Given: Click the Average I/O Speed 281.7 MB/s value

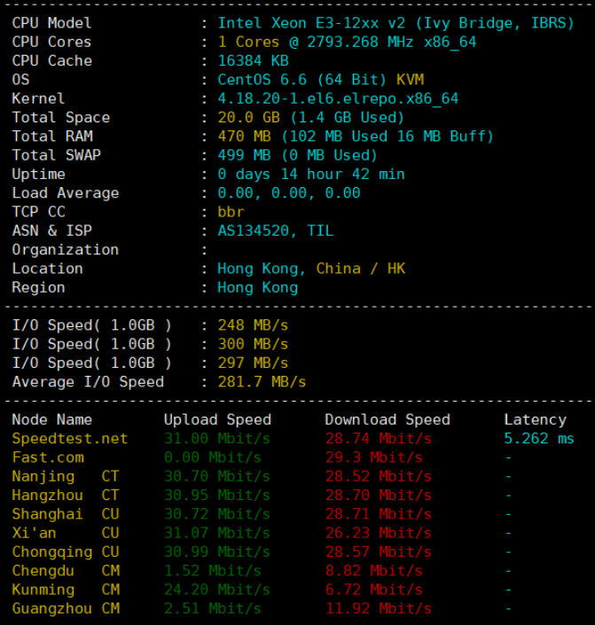Looking at the screenshot, I should pyautogui.click(x=262, y=382).
